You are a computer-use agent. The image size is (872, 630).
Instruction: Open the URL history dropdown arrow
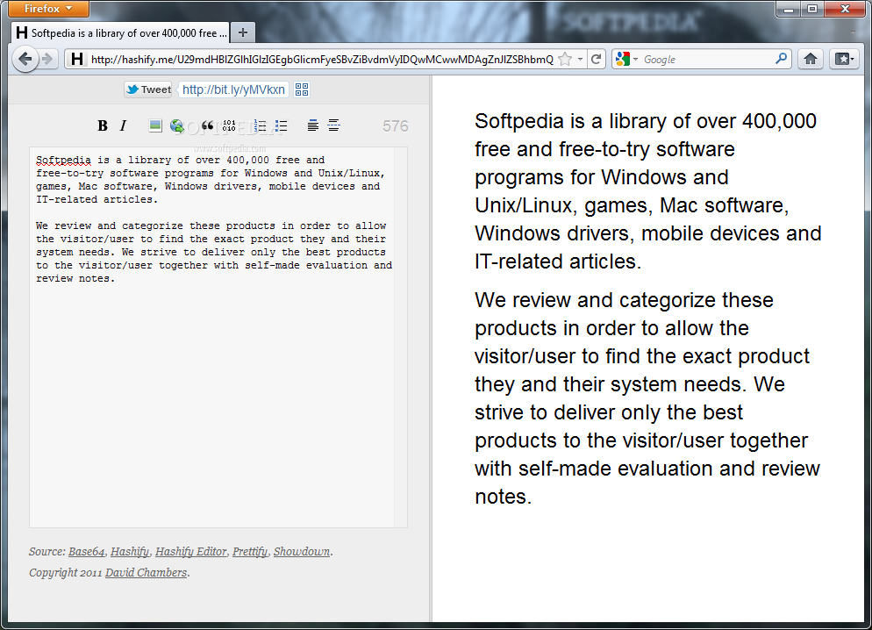(580, 59)
